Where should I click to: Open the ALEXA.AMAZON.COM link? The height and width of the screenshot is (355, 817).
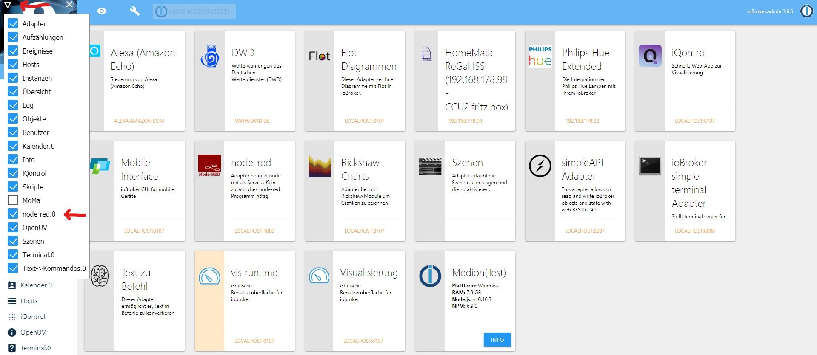coord(139,121)
